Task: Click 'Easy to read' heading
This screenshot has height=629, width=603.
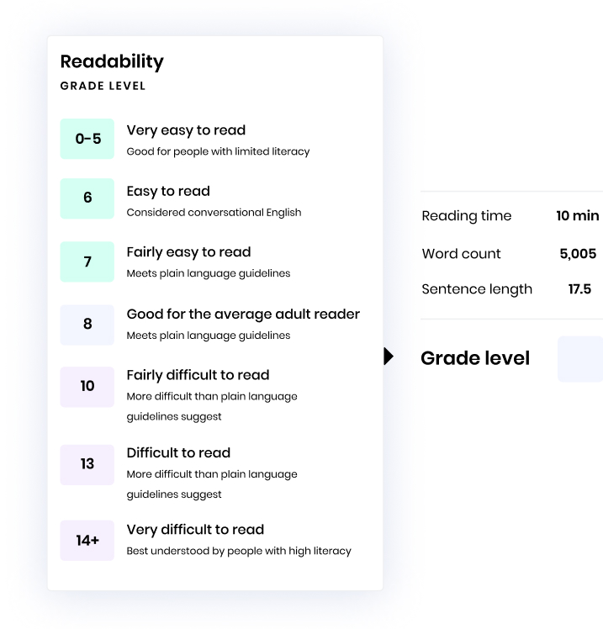Action: tap(168, 191)
